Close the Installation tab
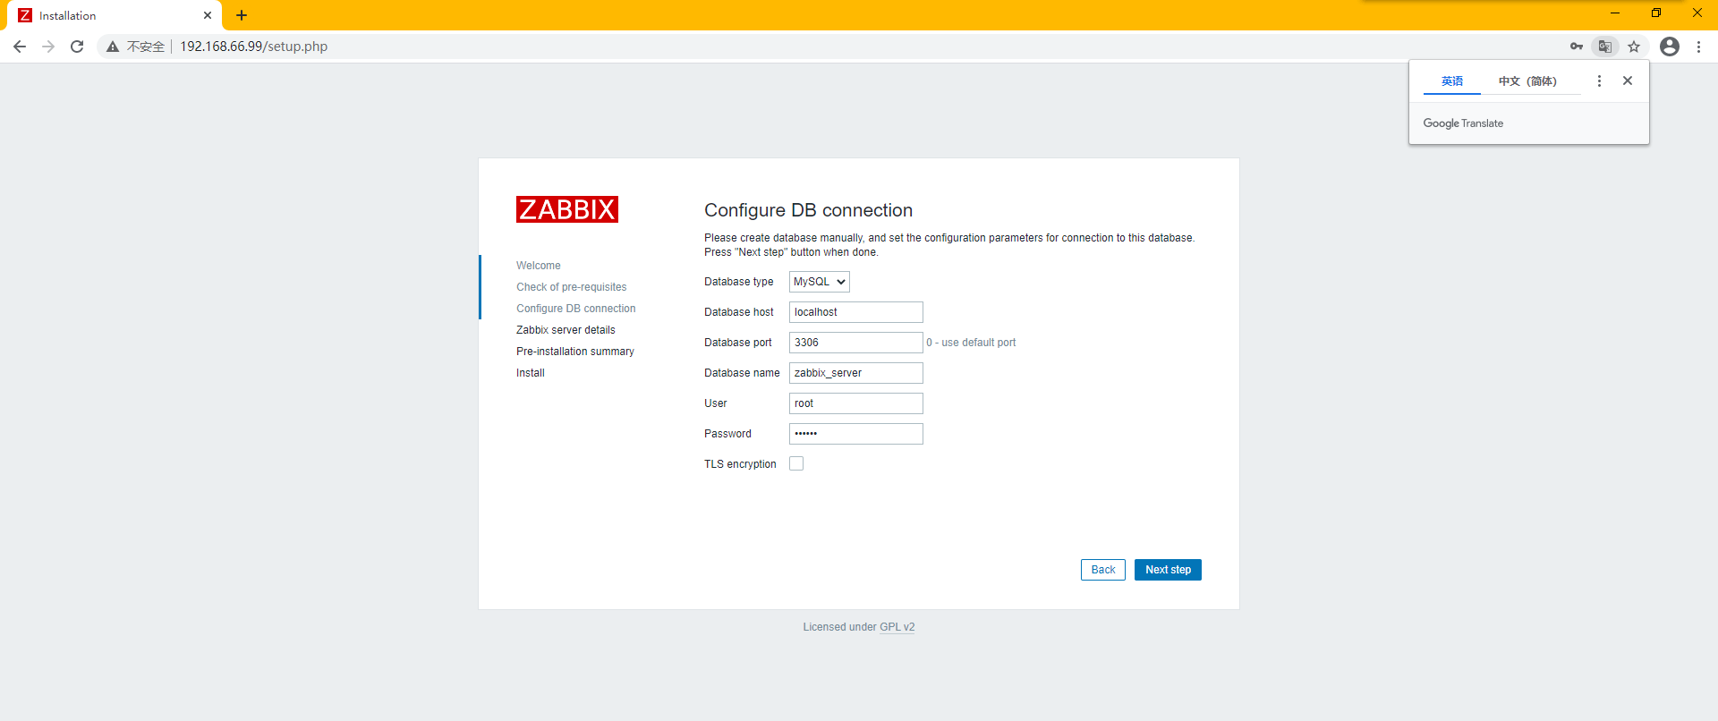This screenshot has width=1718, height=721. (208, 15)
